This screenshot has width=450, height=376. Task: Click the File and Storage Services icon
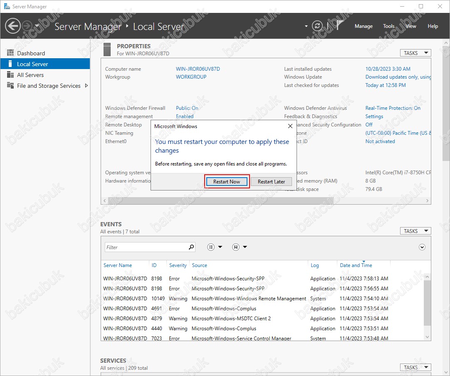tap(10, 85)
